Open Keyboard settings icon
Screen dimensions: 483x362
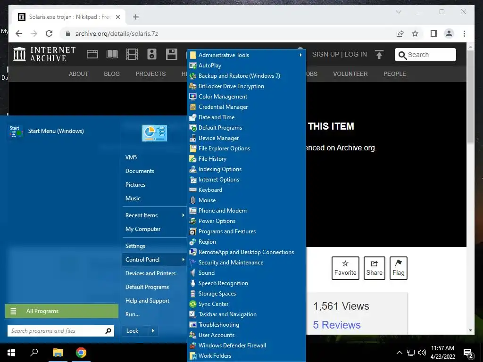click(x=193, y=190)
